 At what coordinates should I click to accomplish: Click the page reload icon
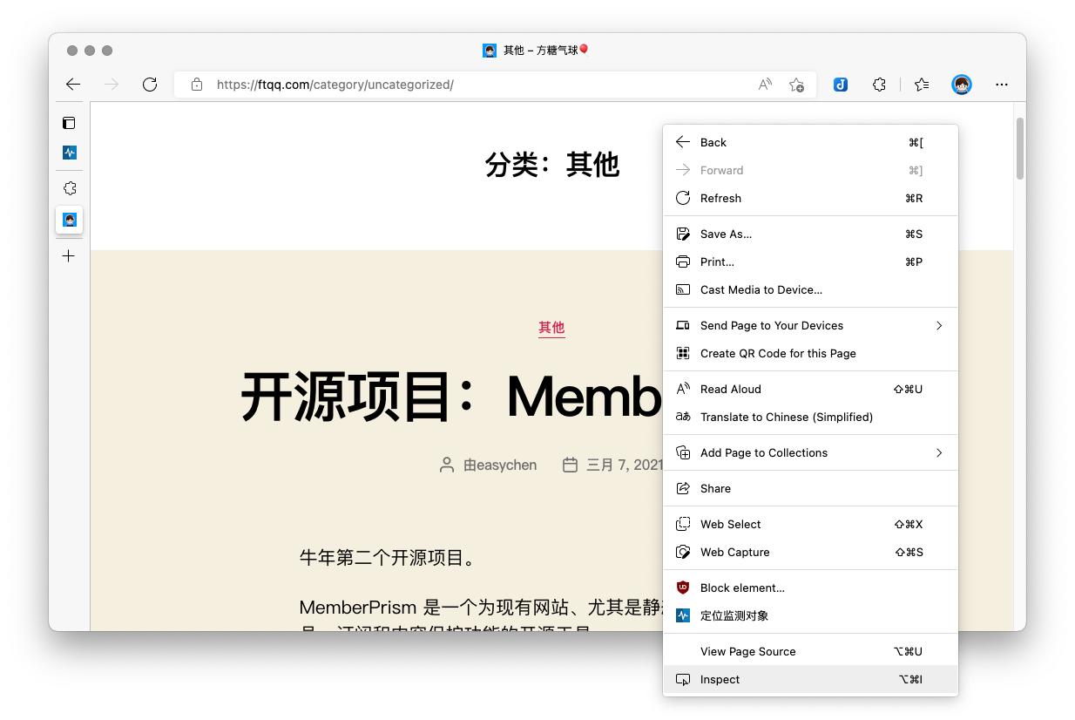[x=150, y=84]
